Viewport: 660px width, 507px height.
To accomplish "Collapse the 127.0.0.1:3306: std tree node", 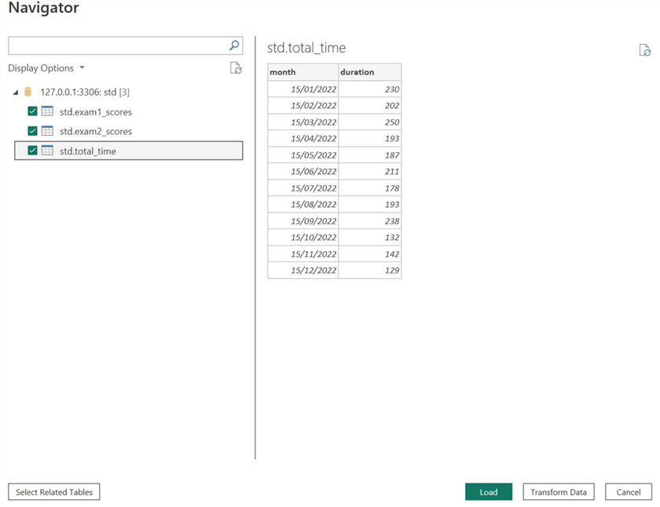I will (x=15, y=92).
